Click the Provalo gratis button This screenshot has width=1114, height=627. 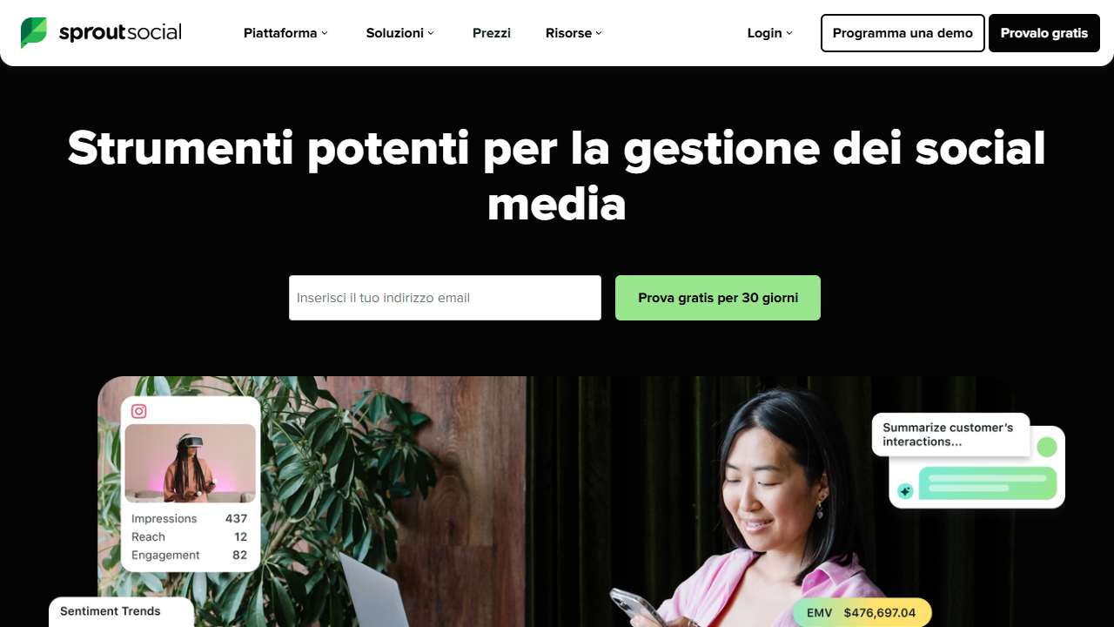1044,33
